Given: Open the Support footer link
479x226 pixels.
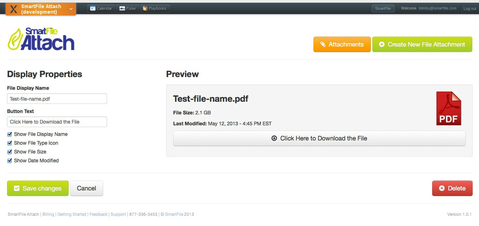Looking at the screenshot, I should (x=118, y=214).
